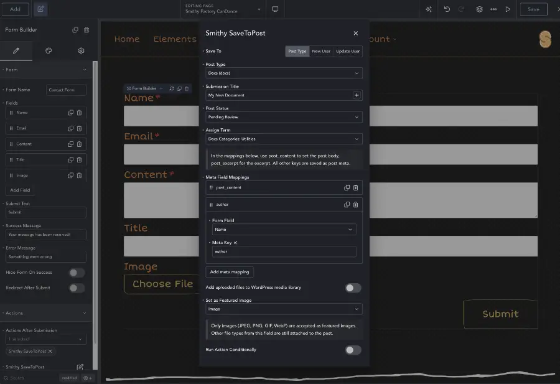
Task: Click the Submit Text input
Action: pyautogui.click(x=45, y=212)
